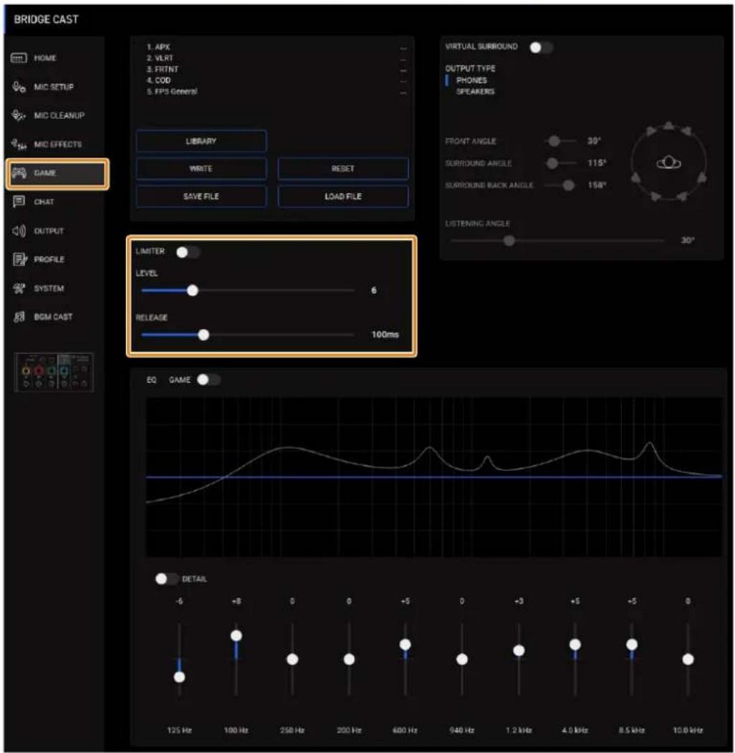Click the 100 Hz EQ band slider

pyautogui.click(x=236, y=659)
